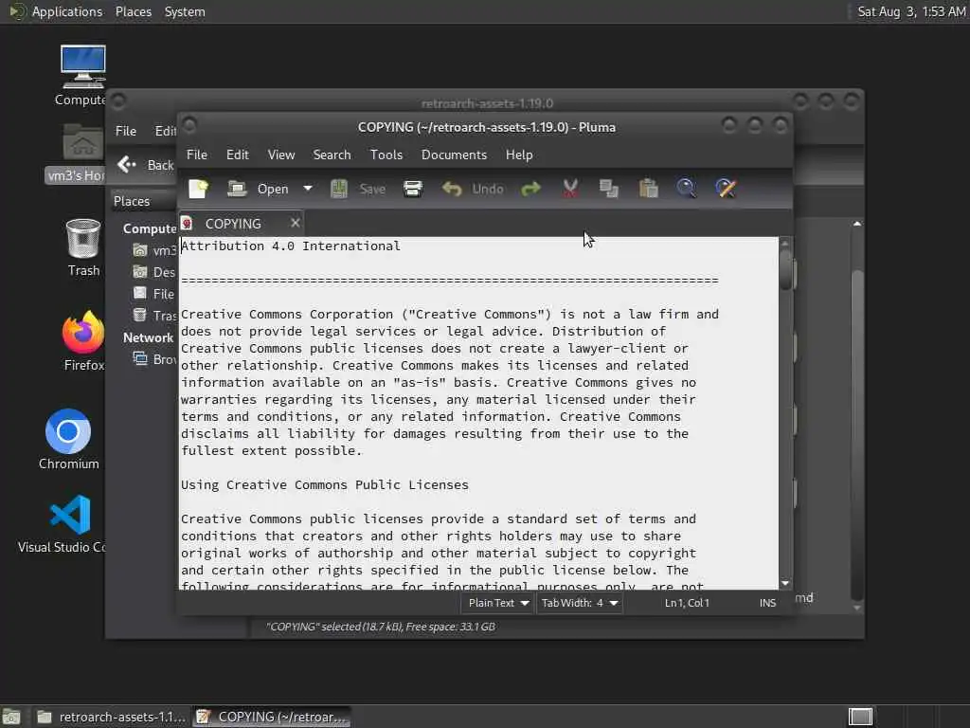970x728 pixels.
Task: Open Pluma's Search menu
Action: click(x=332, y=155)
